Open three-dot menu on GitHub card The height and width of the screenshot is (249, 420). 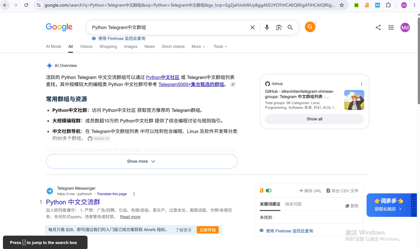(x=362, y=84)
